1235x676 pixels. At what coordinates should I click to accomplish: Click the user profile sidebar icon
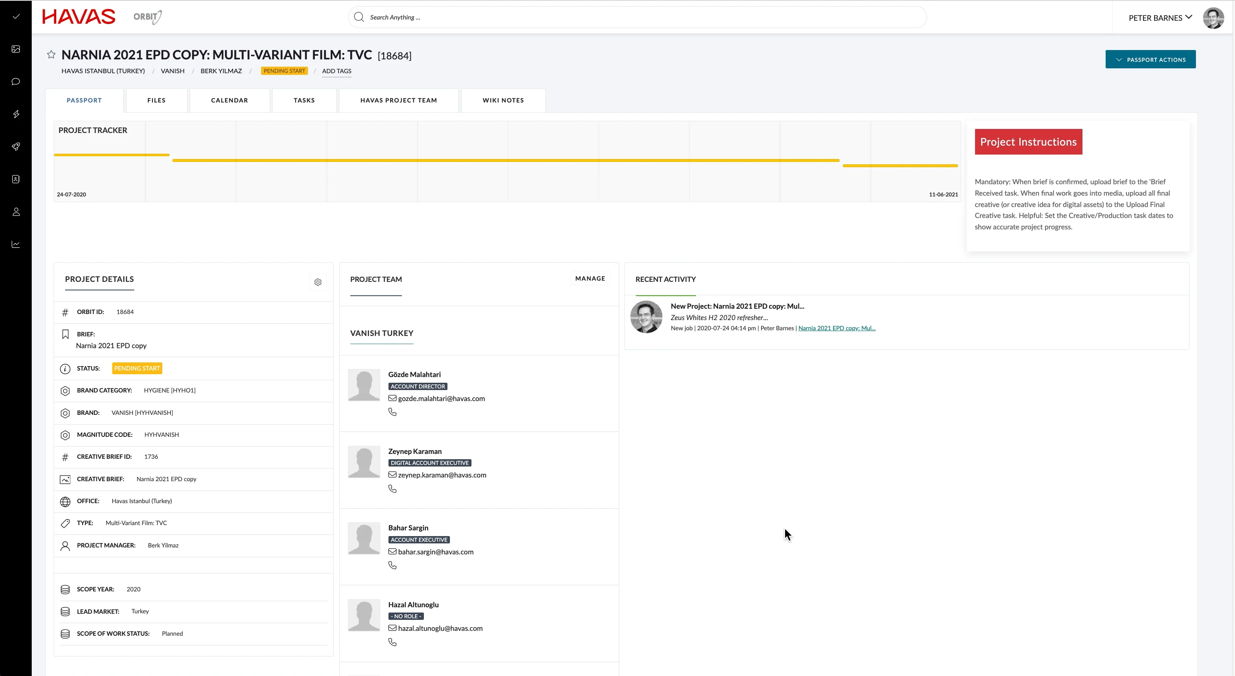point(16,212)
